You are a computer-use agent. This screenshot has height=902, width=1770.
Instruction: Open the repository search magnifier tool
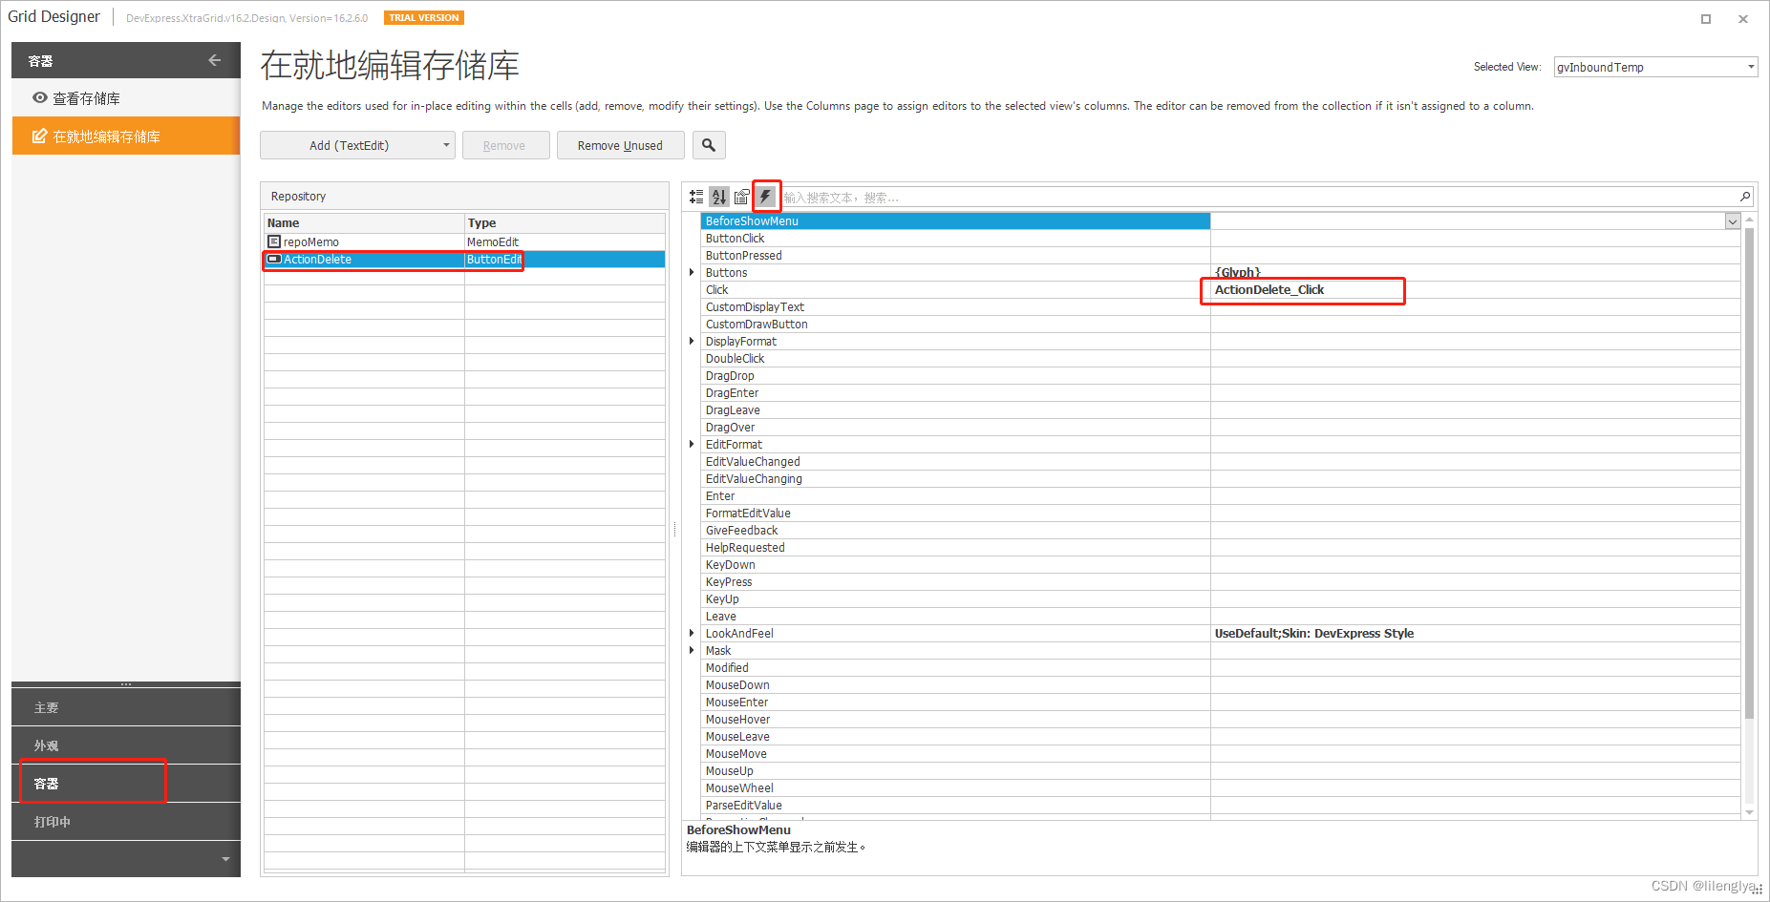tap(709, 145)
